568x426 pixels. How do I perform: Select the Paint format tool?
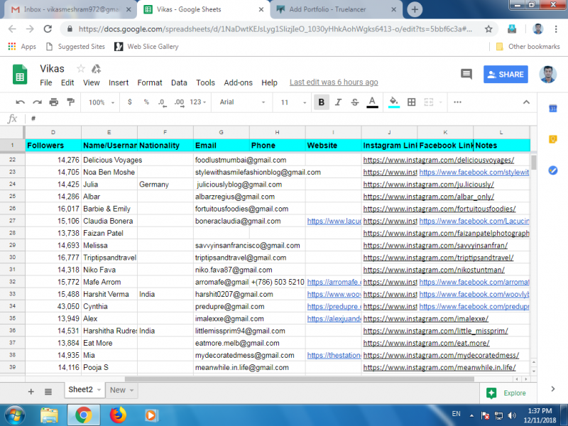[x=70, y=102]
